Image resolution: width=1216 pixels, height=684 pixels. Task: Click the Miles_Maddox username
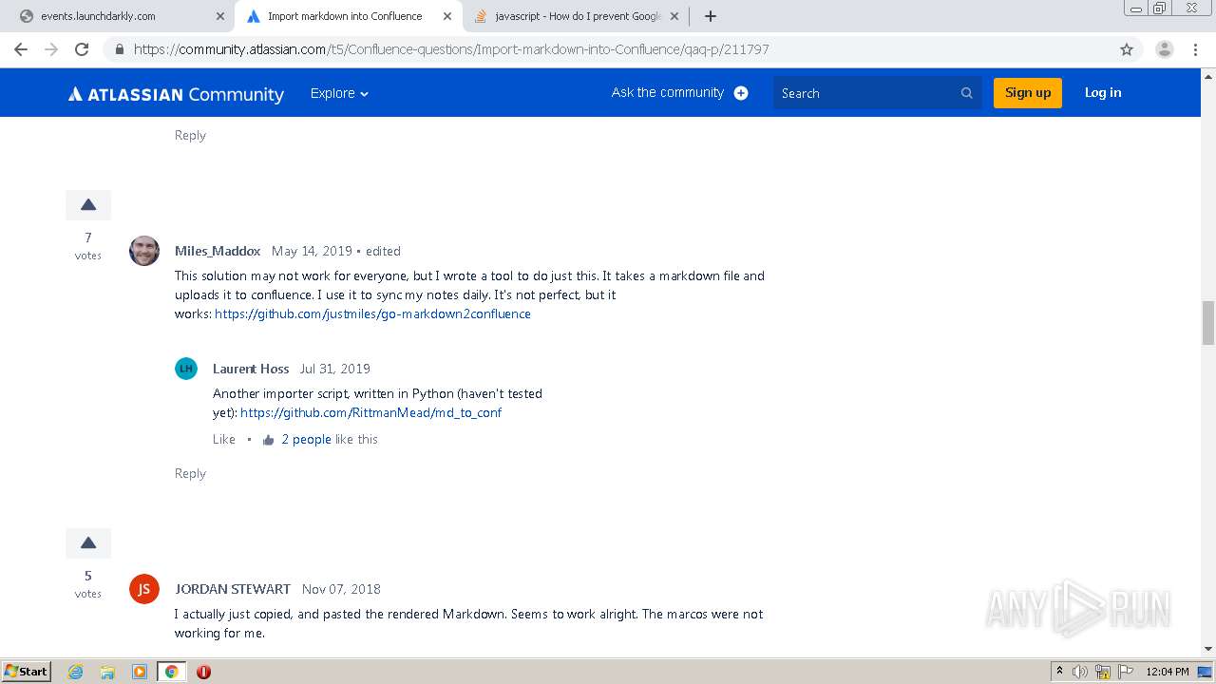pos(218,251)
